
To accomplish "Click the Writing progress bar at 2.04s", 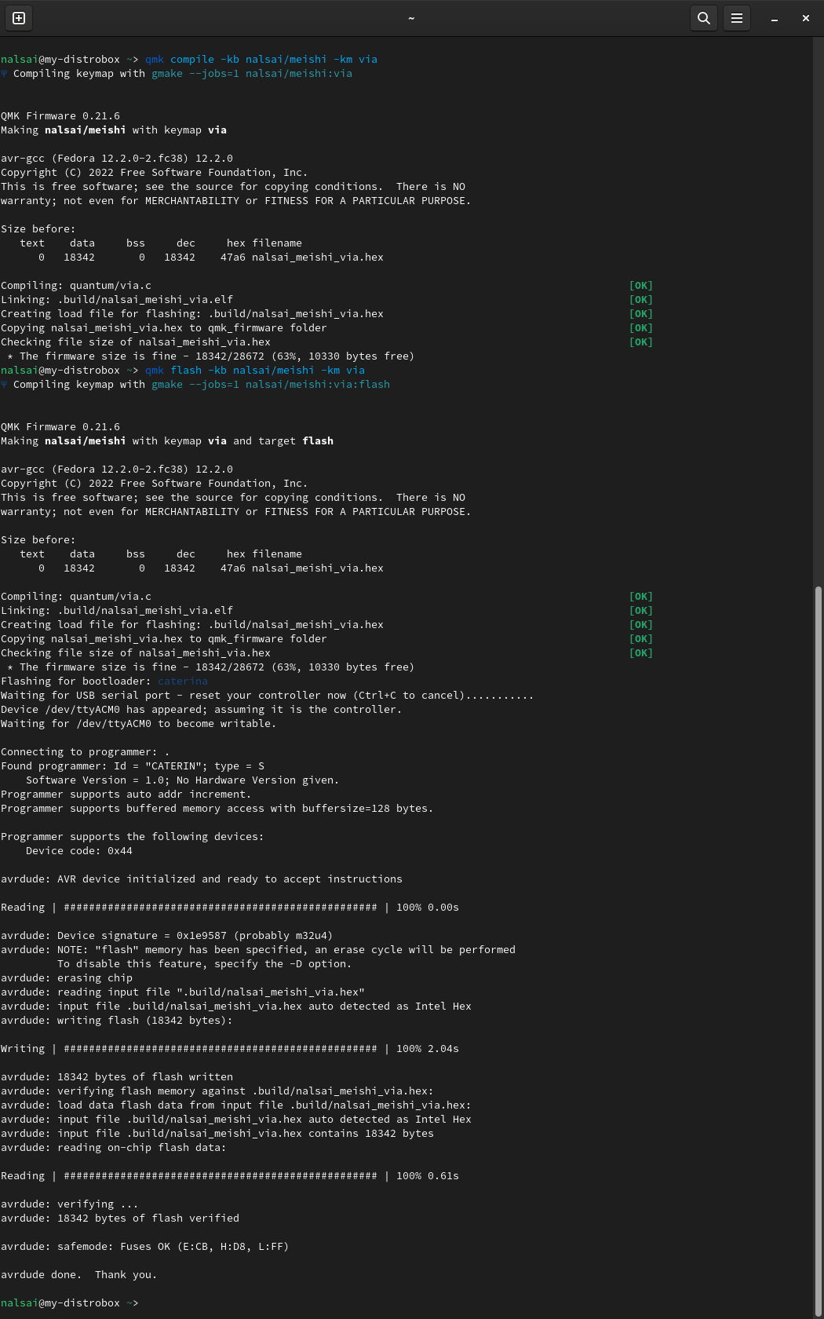I will [221, 1049].
